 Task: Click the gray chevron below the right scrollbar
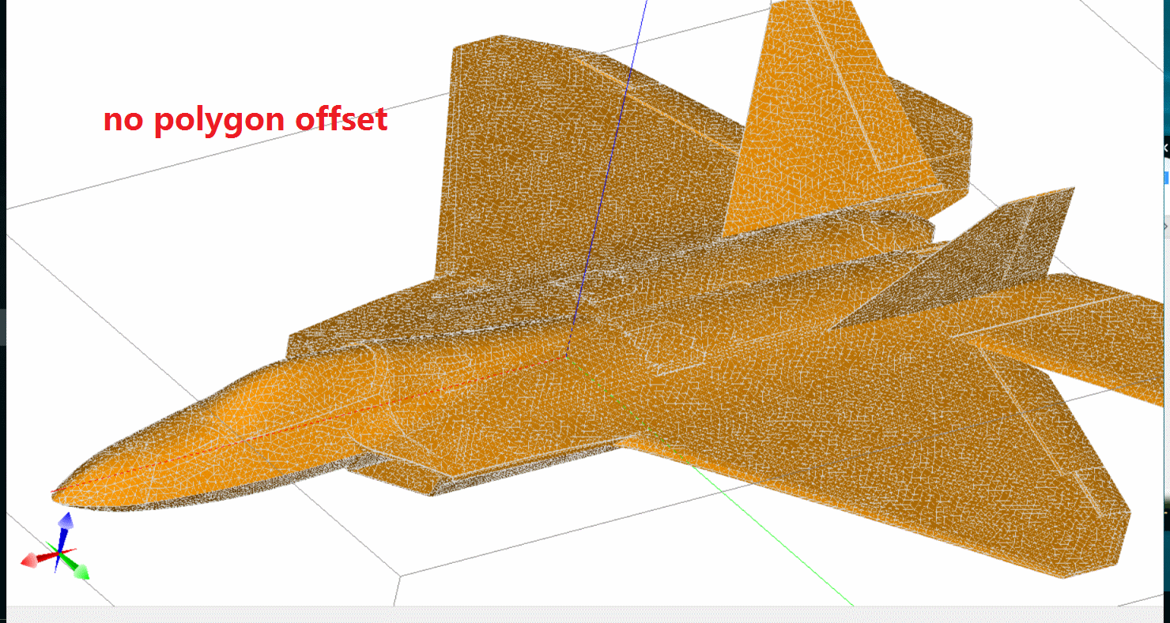pyautogui.click(x=1165, y=226)
